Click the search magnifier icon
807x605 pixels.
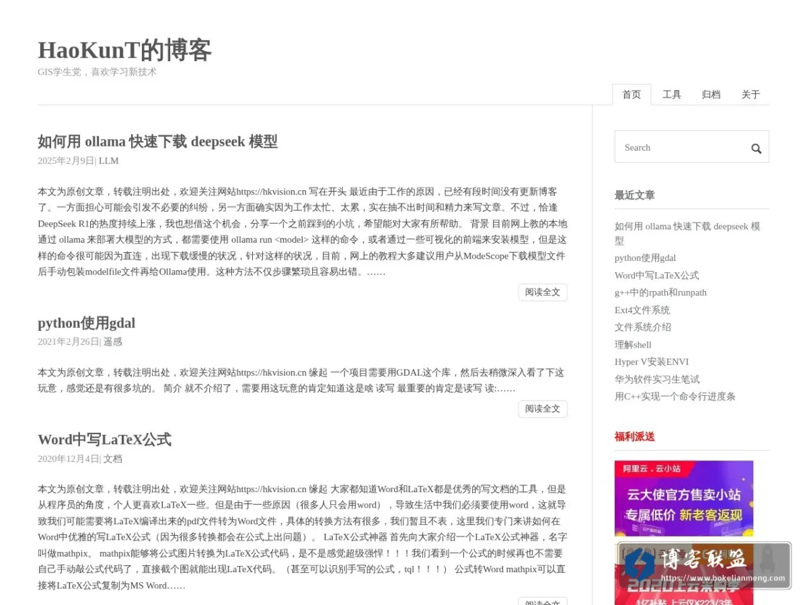click(x=757, y=149)
